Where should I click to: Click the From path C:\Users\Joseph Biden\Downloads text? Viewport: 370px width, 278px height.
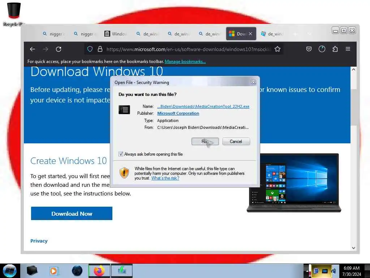coord(203,127)
